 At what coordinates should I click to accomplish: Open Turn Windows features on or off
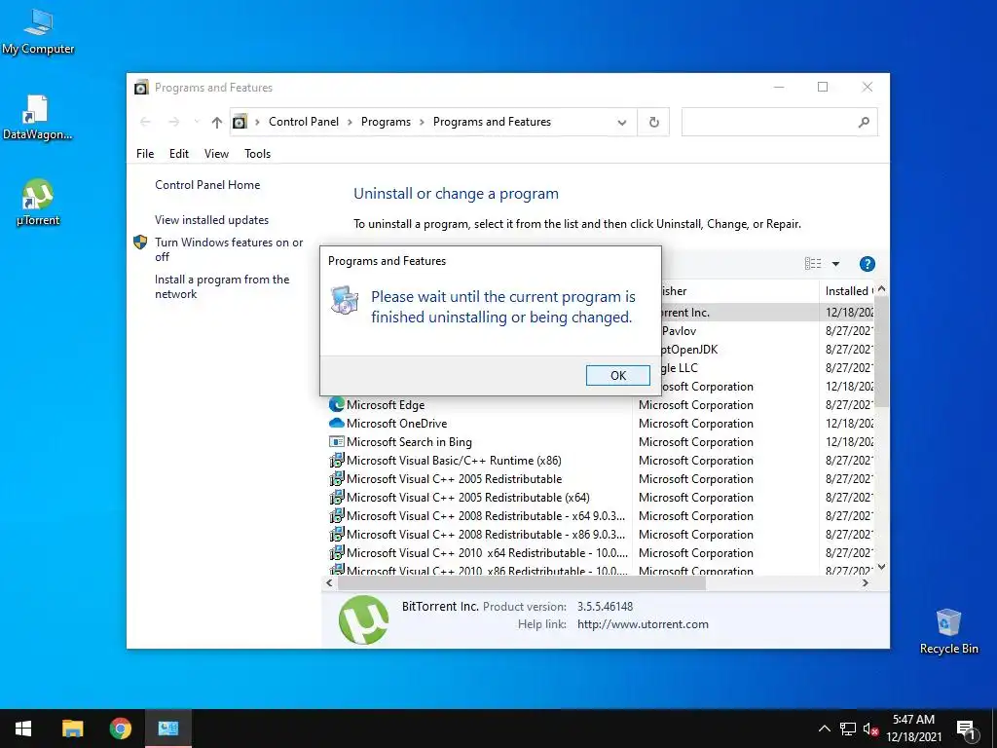pyautogui.click(x=229, y=249)
